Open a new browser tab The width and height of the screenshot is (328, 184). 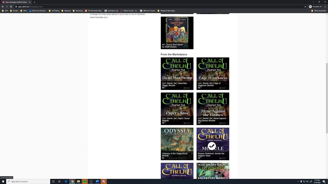tap(35, 2)
